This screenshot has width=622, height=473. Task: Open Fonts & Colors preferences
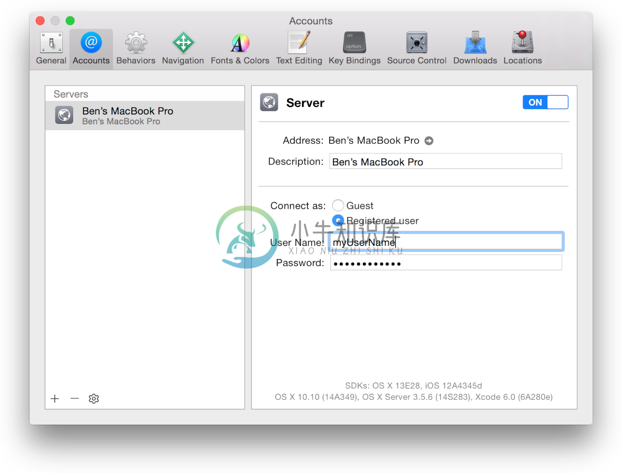[240, 48]
